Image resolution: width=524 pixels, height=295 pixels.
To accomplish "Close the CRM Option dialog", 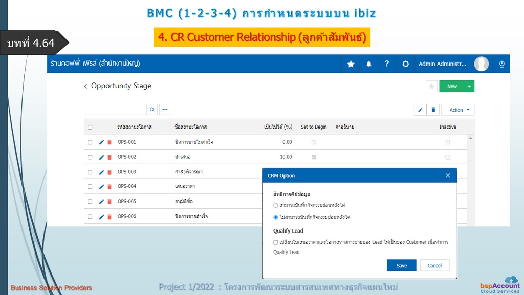I will (448, 175).
